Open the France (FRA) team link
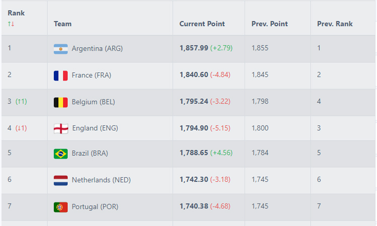Screen dimensions: 377x226 click(x=91, y=75)
